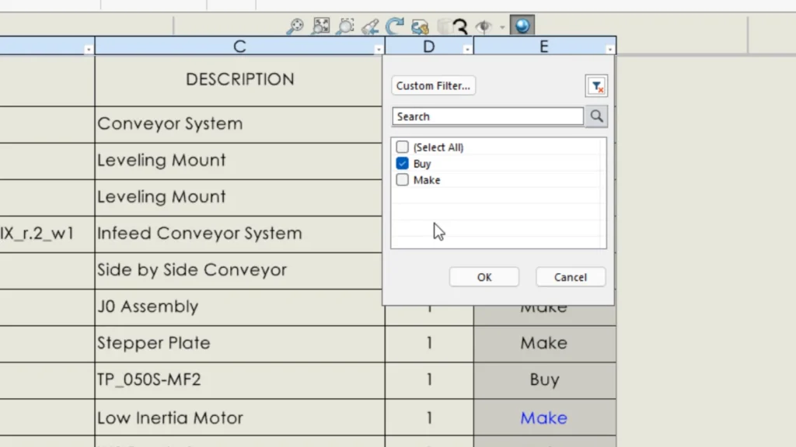796x447 pixels.
Task: Uncheck the Buy checkbox
Action: [x=402, y=164]
